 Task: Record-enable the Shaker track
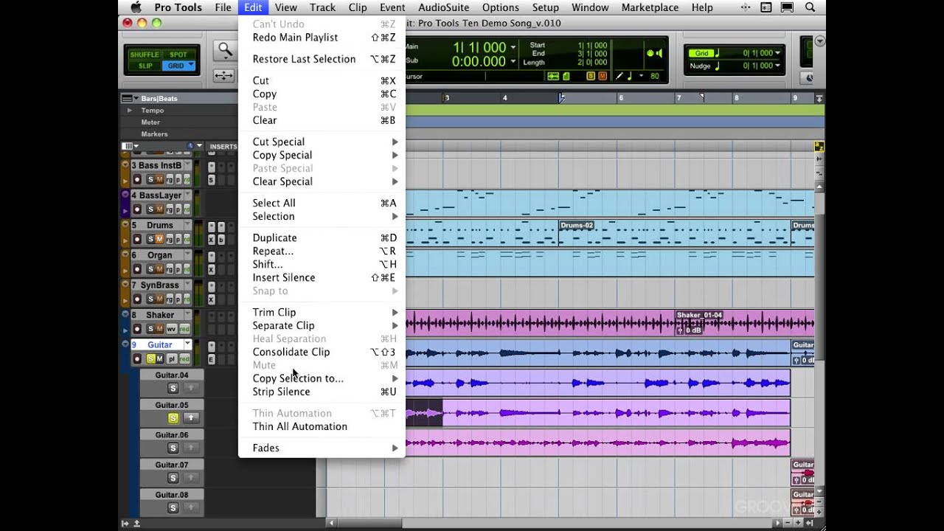coord(137,329)
